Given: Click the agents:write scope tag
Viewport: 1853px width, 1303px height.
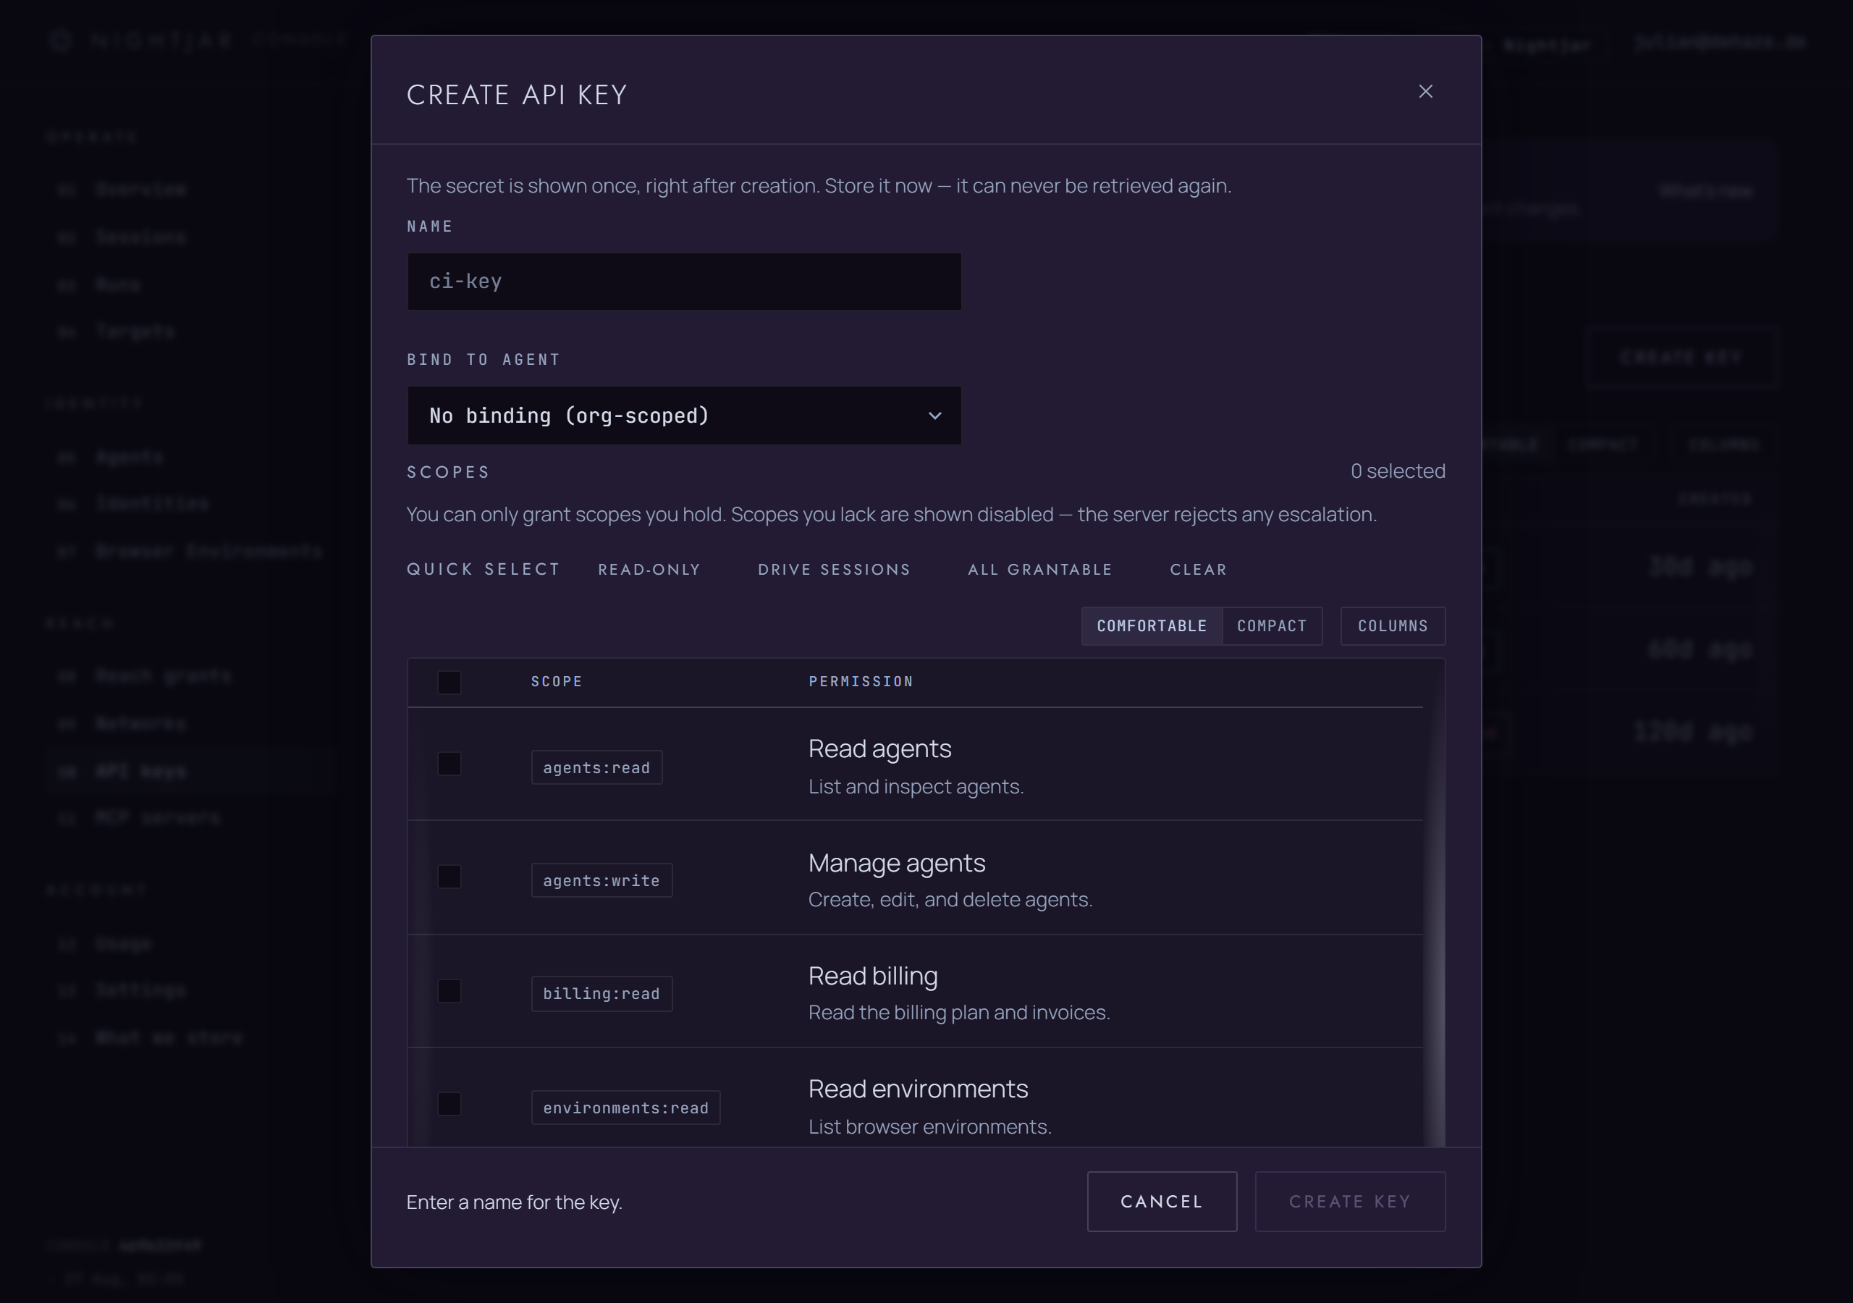Looking at the screenshot, I should pos(602,881).
